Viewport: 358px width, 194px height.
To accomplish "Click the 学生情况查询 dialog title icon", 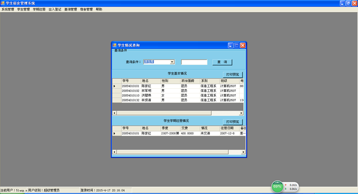I will pos(115,45).
